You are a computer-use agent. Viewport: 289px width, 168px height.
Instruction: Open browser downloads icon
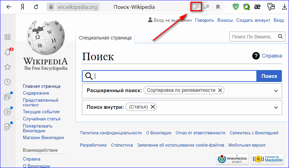pyautogui.click(x=284, y=7)
